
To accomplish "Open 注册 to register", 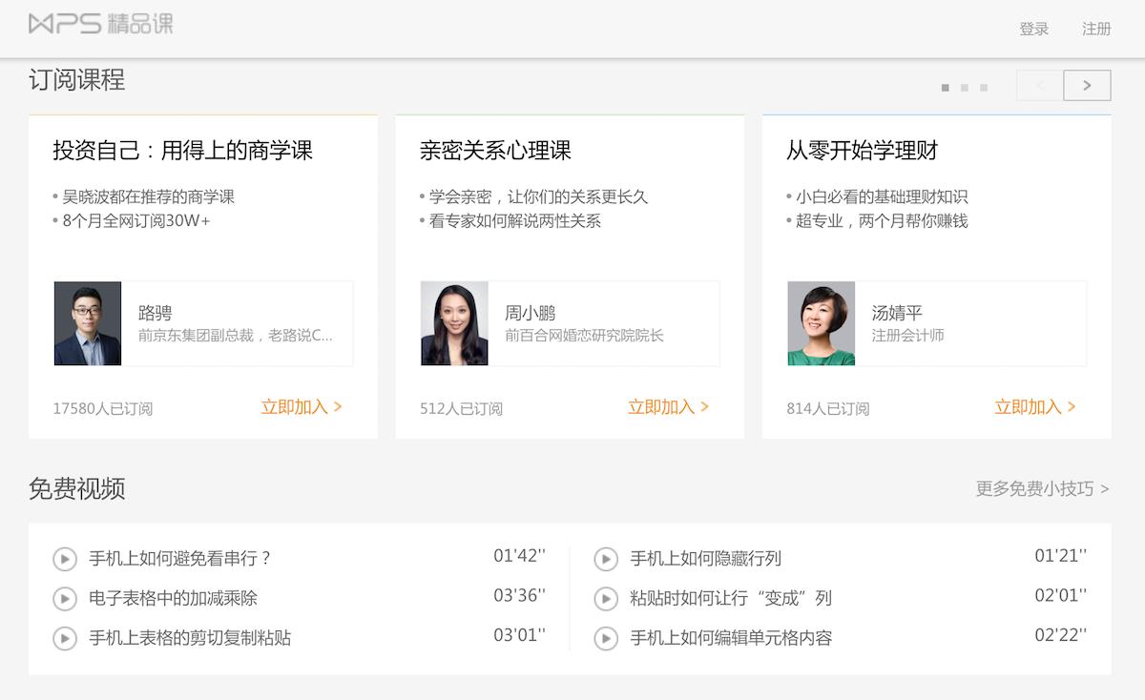I will click(1097, 29).
